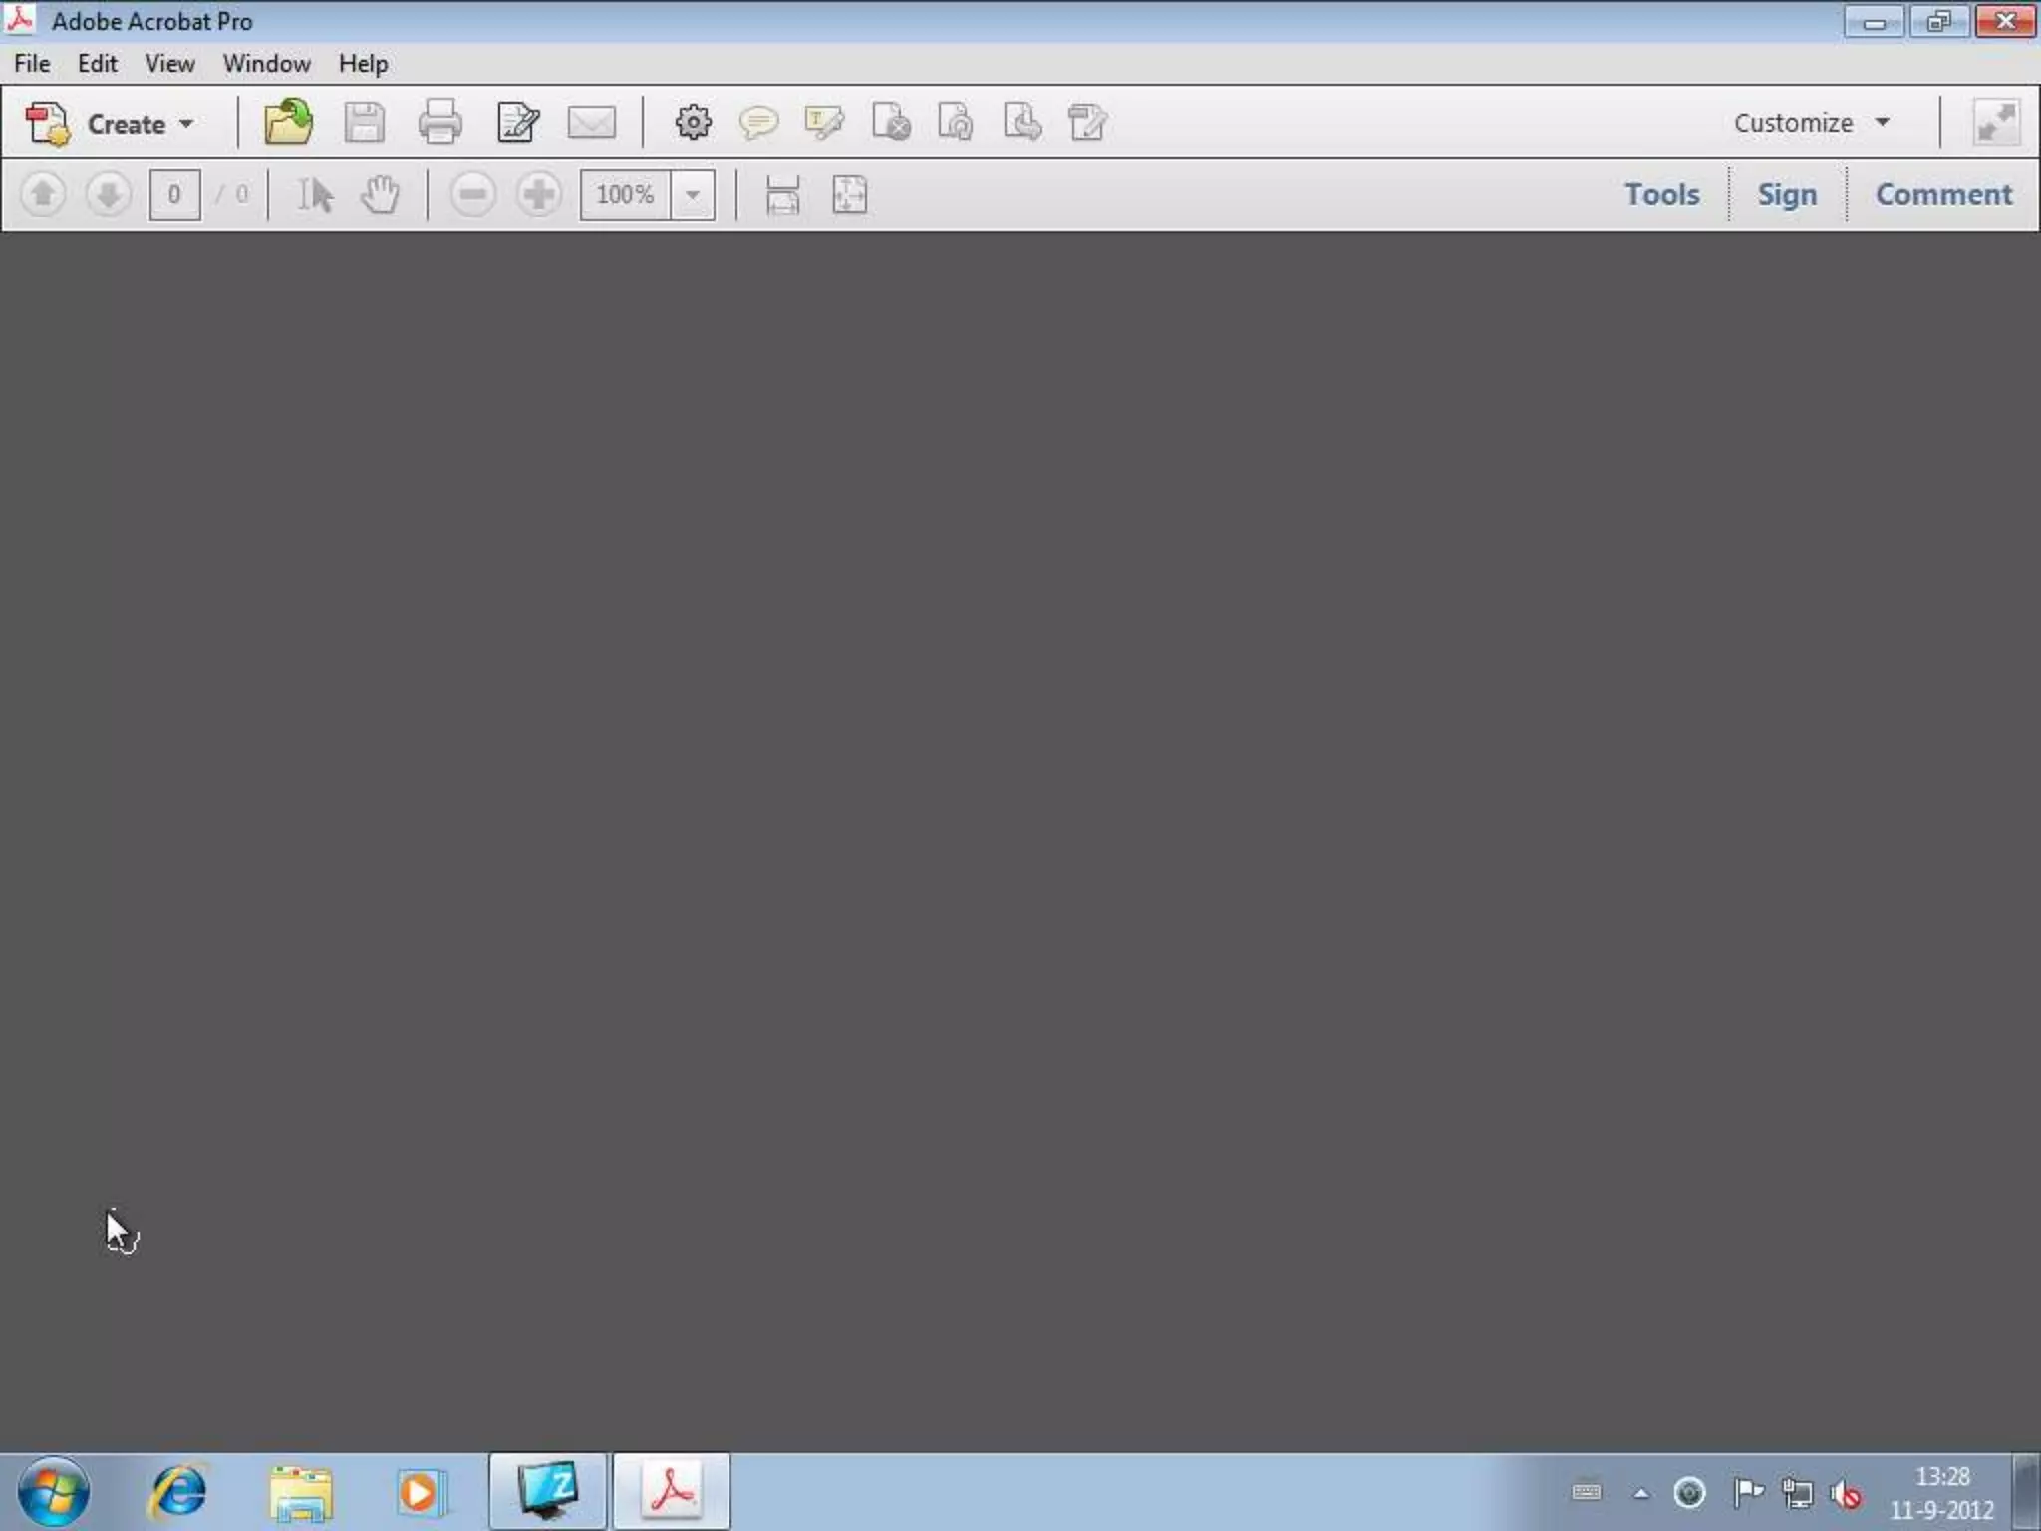Click the Fit width scrolling icon
2041x1531 pixels.
click(x=782, y=194)
